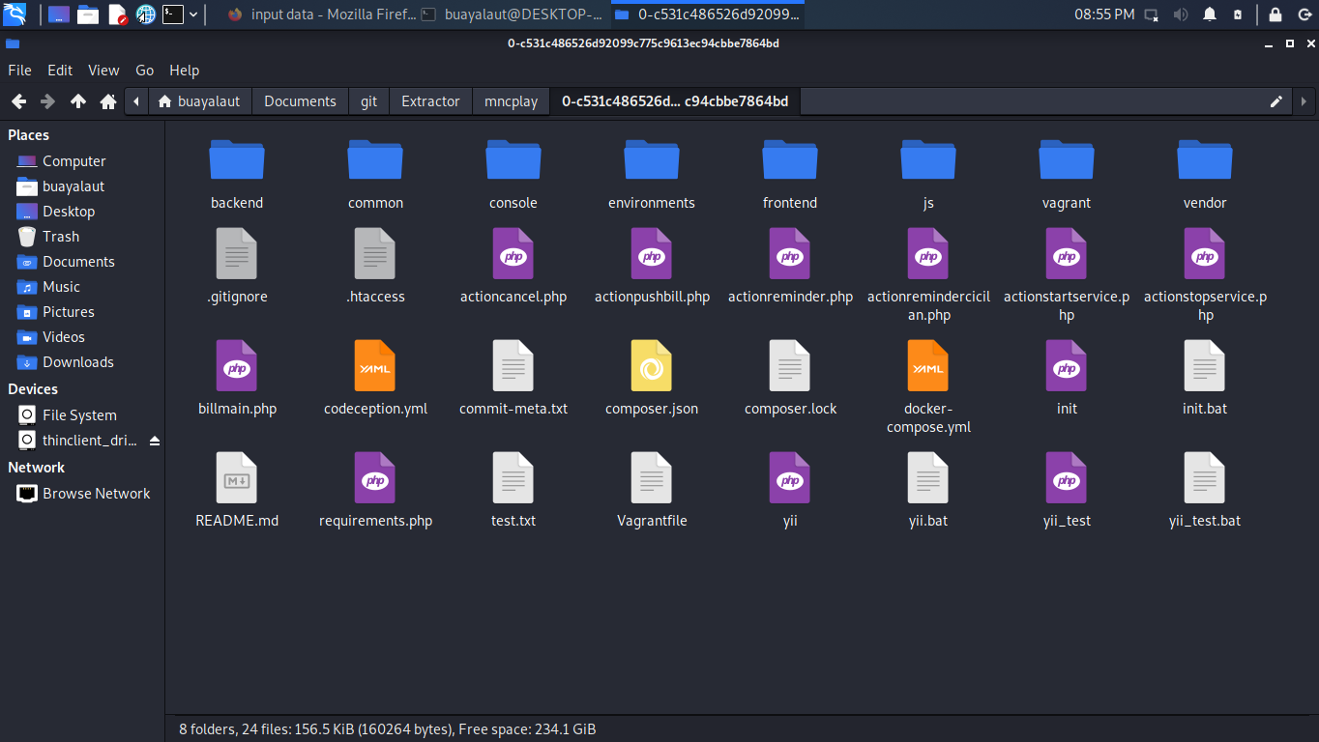Select the codeception.yml file icon
The width and height of the screenshot is (1319, 742).
pyautogui.click(x=374, y=366)
